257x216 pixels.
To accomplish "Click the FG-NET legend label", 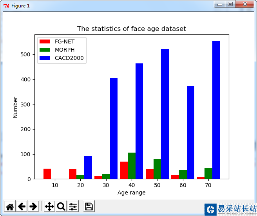I will point(65,41).
